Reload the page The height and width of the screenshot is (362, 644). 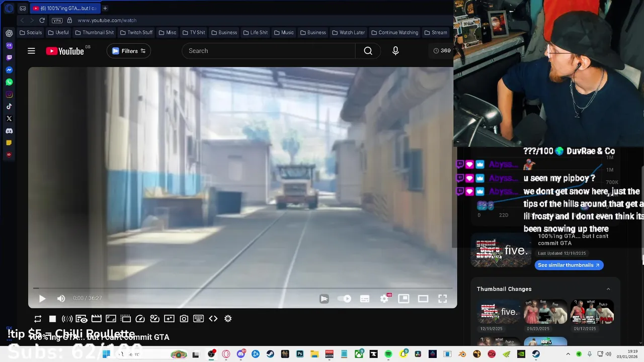coord(42,21)
